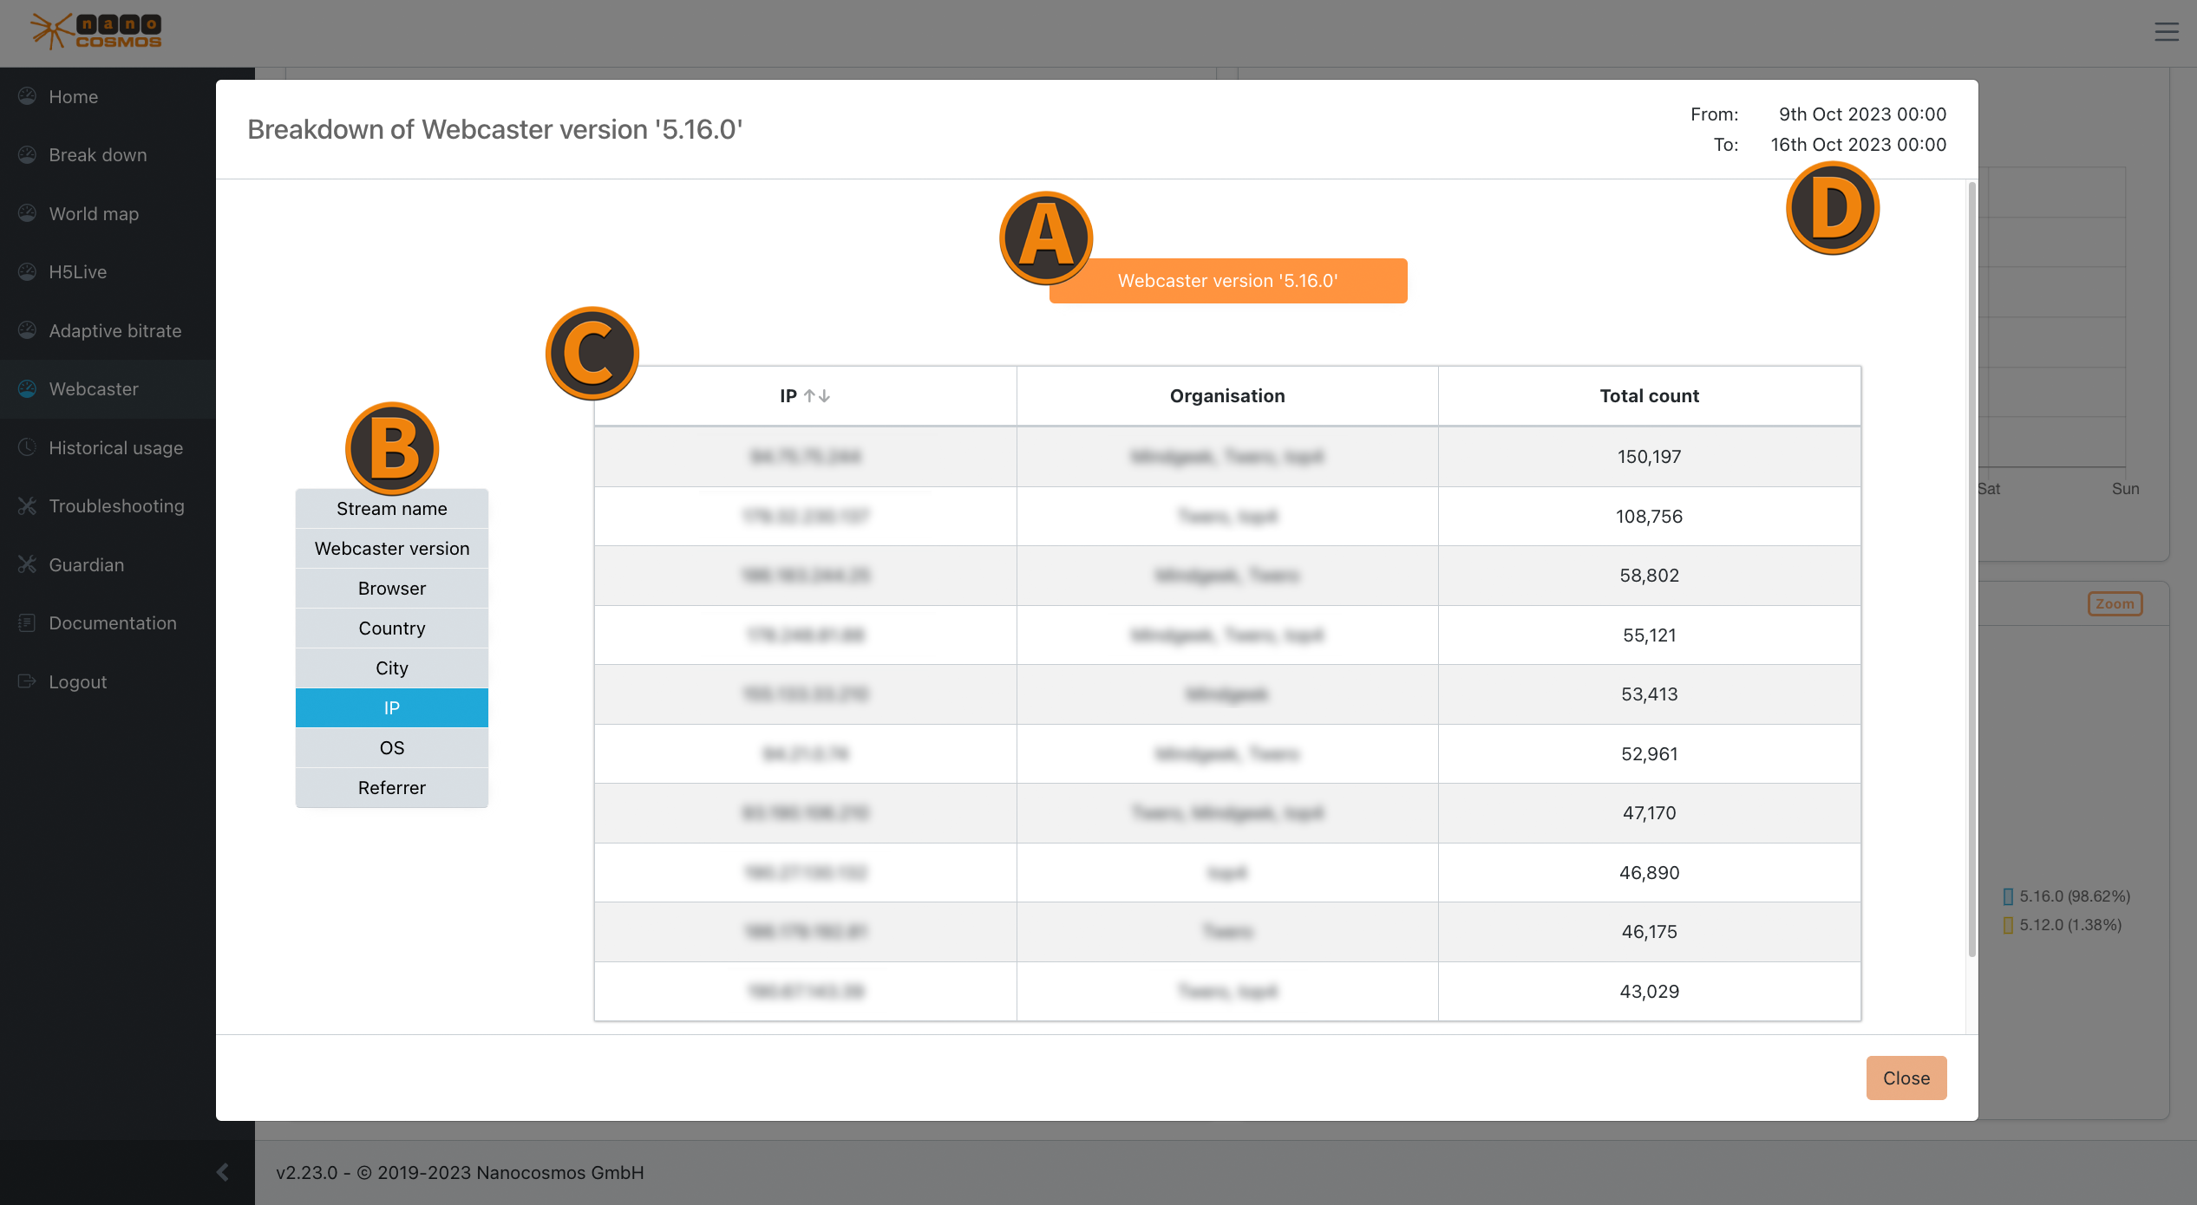
Task: Click the Troubleshooting tools icon
Action: pos(28,505)
